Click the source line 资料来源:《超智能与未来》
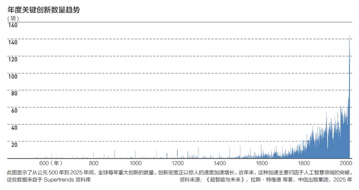This screenshot has height=190, width=359. pyautogui.click(x=266, y=180)
